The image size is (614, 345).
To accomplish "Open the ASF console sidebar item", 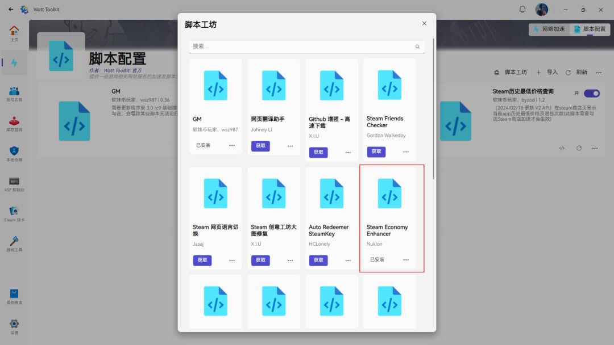I will pos(14,184).
